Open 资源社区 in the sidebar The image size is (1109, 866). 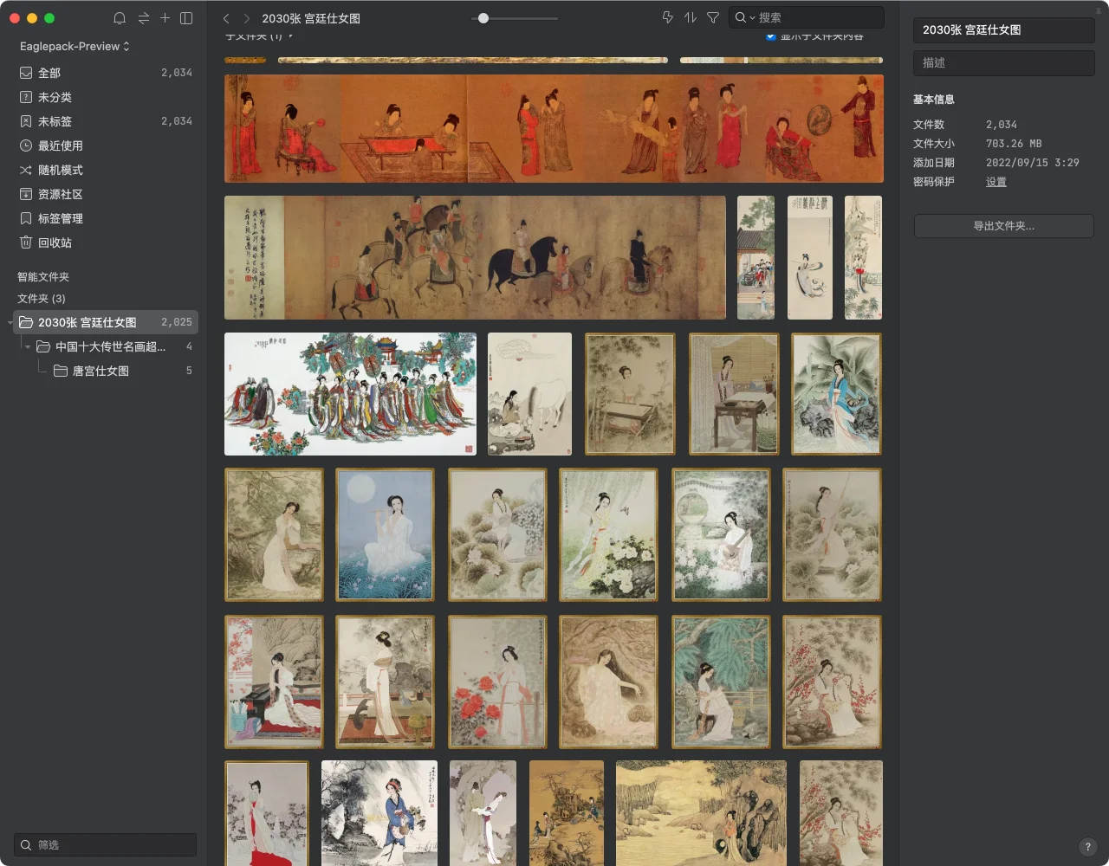click(106, 194)
